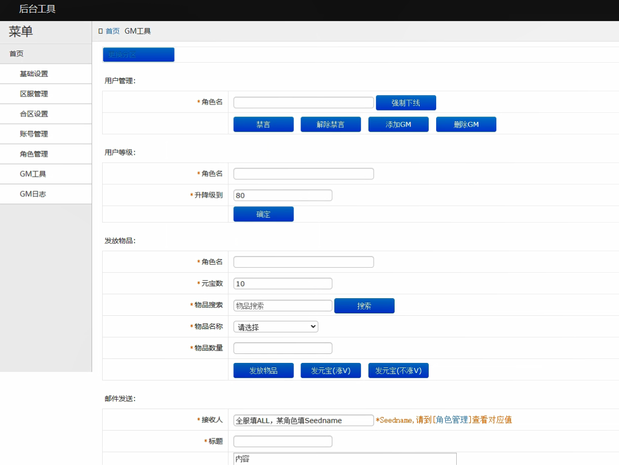Image resolution: width=619 pixels, height=465 pixels.
Task: Click the 发元宝(涨V) button
Action: click(331, 370)
